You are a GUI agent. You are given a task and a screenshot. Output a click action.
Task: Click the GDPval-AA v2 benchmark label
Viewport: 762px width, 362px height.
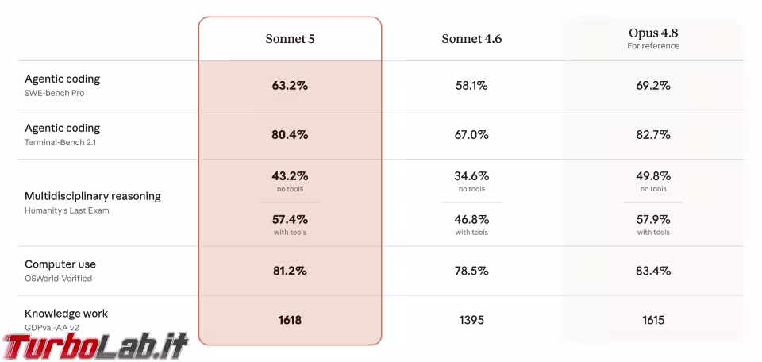pyautogui.click(x=52, y=328)
